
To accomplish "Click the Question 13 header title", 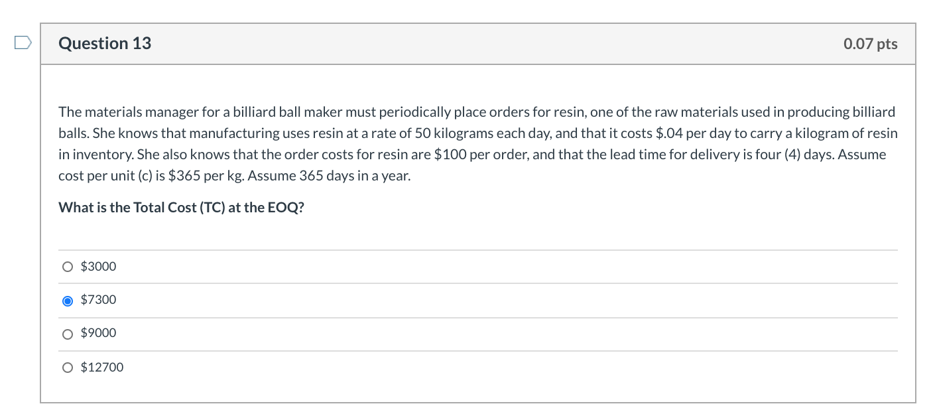I will pos(104,43).
